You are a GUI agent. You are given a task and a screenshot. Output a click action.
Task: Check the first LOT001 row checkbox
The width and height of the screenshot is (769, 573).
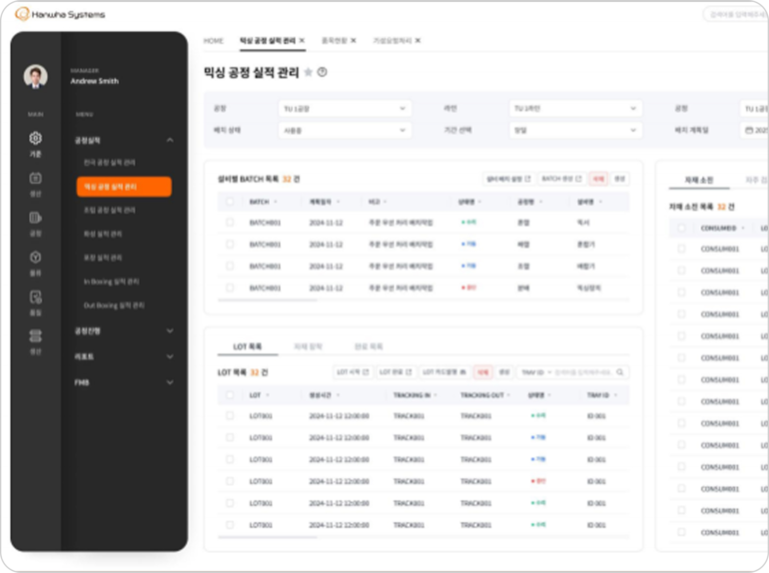click(230, 416)
